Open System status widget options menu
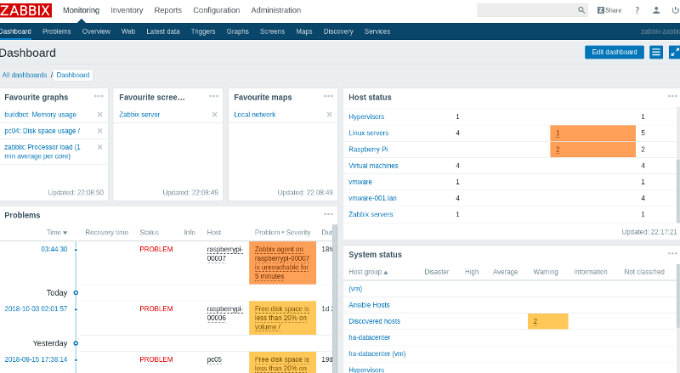The height and width of the screenshot is (373, 680). point(672,254)
